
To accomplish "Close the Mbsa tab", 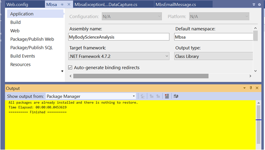I will tap(69, 5).
